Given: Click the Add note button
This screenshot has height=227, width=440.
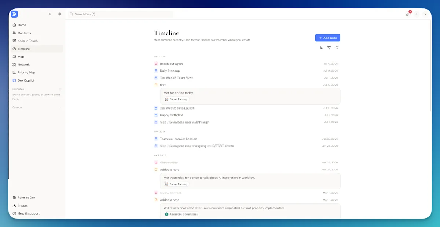Looking at the screenshot, I should click(328, 38).
